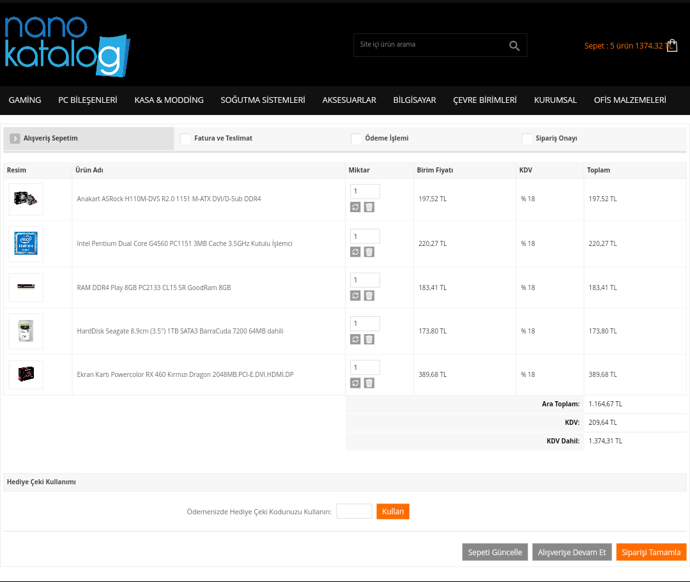Open the RAM DDR4 Play 8GB link

(154, 287)
